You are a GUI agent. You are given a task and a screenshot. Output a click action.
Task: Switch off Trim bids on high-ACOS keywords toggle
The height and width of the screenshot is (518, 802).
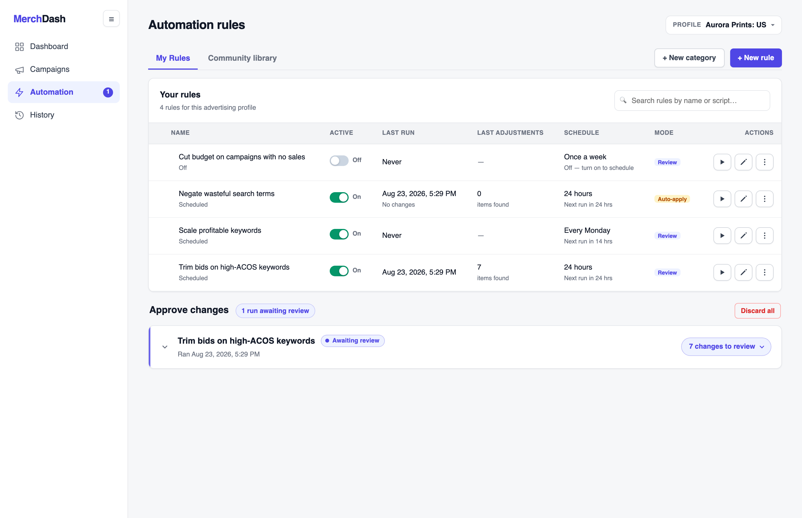click(x=339, y=270)
